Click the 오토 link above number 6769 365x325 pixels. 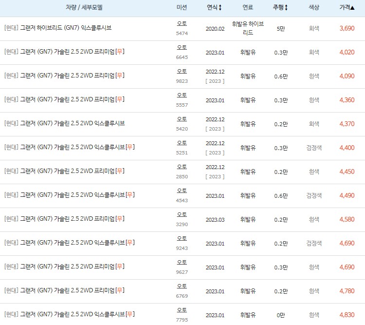[182, 286]
